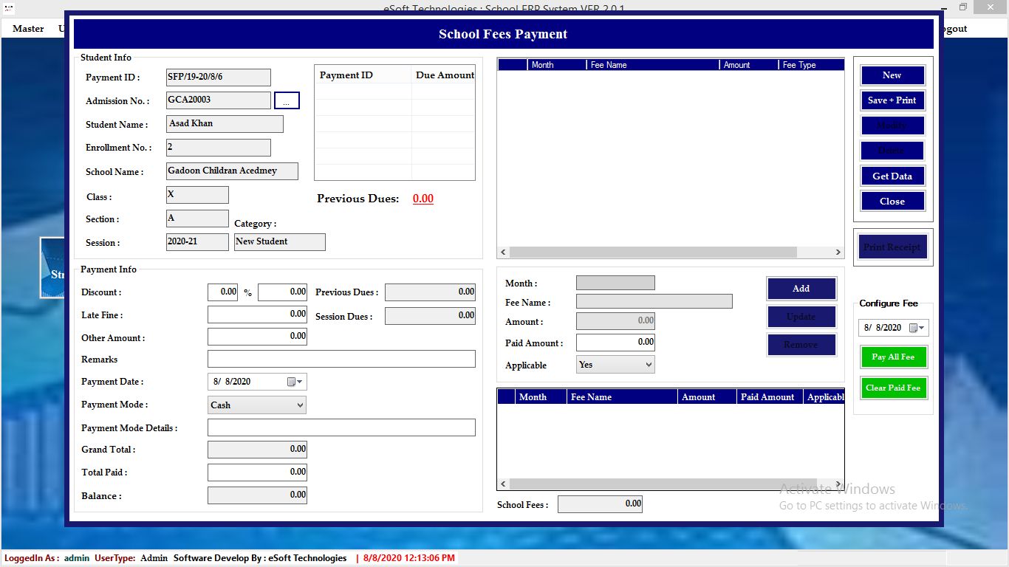Click the Remarks text box
Screen dimensions: 1009x567
(x=341, y=359)
